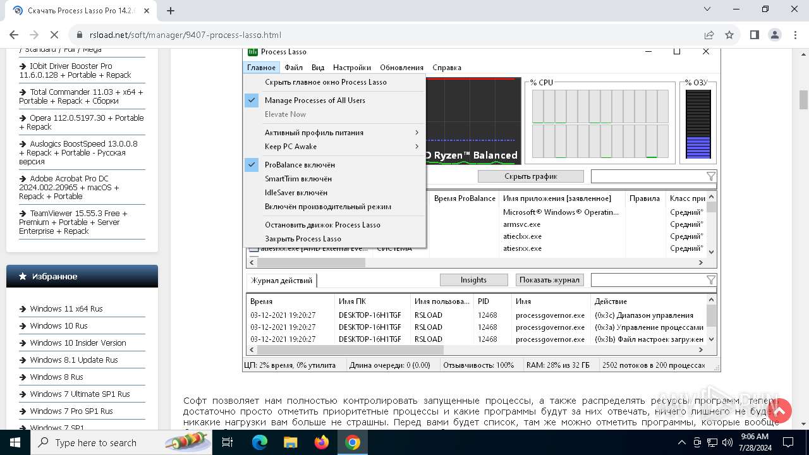Viewport: 809px width, 455px height.
Task: Open the Обновления menu
Action: 401,68
